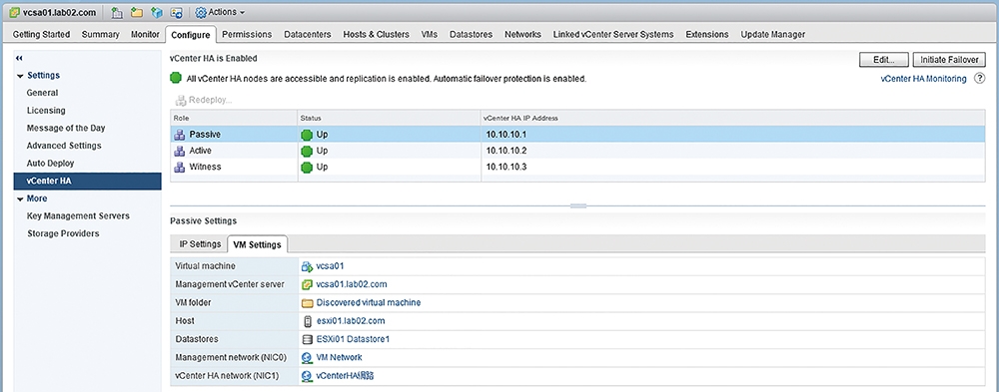
Task: Collapse the More section in sidebar
Action: [21, 199]
